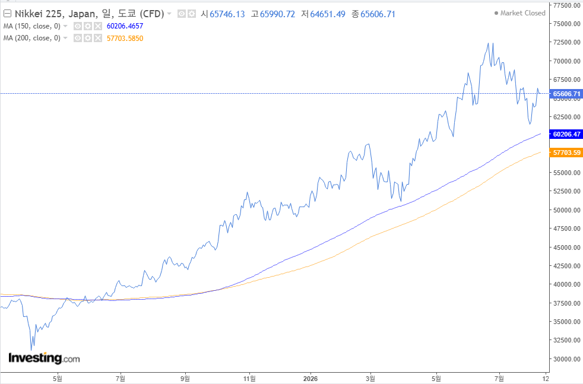Click the 40000.00 price axis label
583x384 pixels.
tap(566, 284)
